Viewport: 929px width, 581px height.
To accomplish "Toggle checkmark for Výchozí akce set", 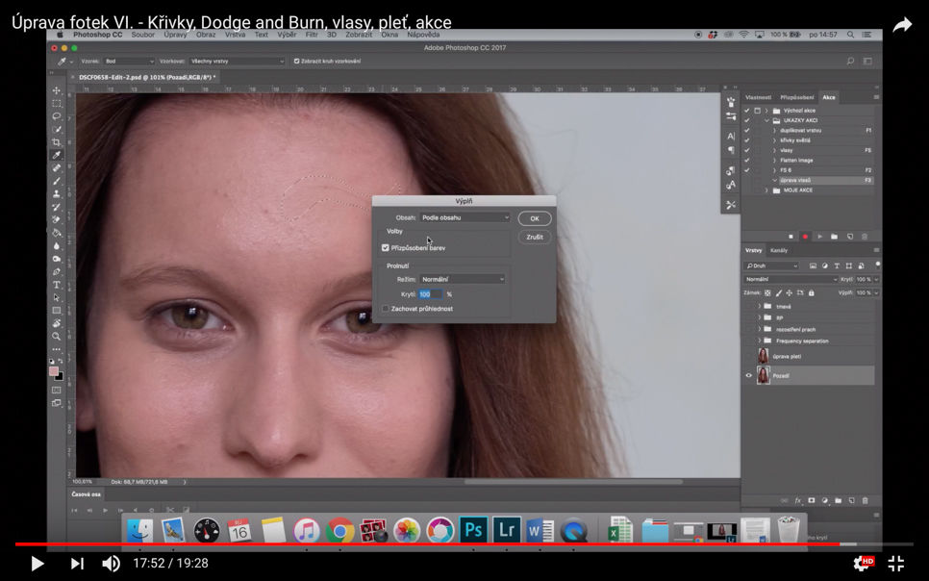I will (746, 111).
